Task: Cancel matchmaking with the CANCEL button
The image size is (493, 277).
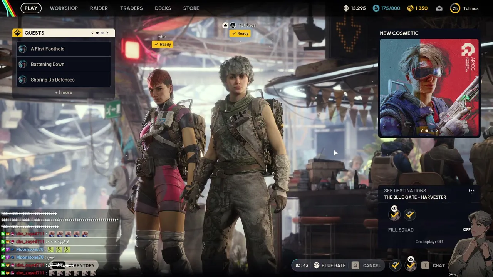Action: (372, 265)
